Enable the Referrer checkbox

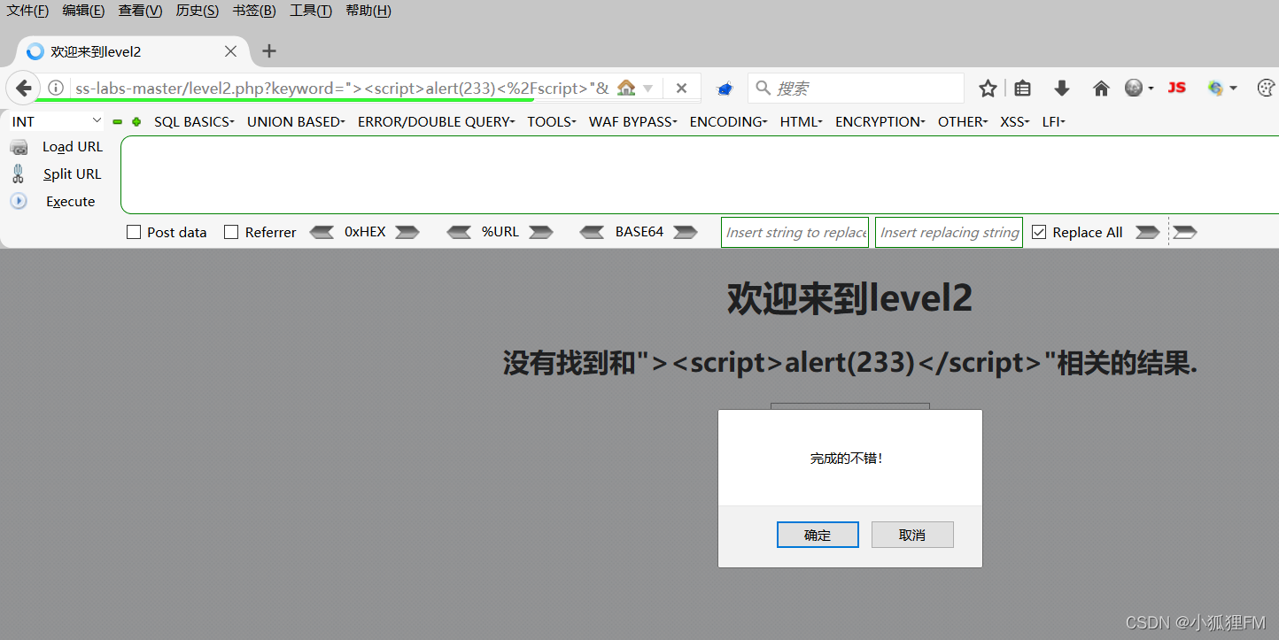[231, 232]
